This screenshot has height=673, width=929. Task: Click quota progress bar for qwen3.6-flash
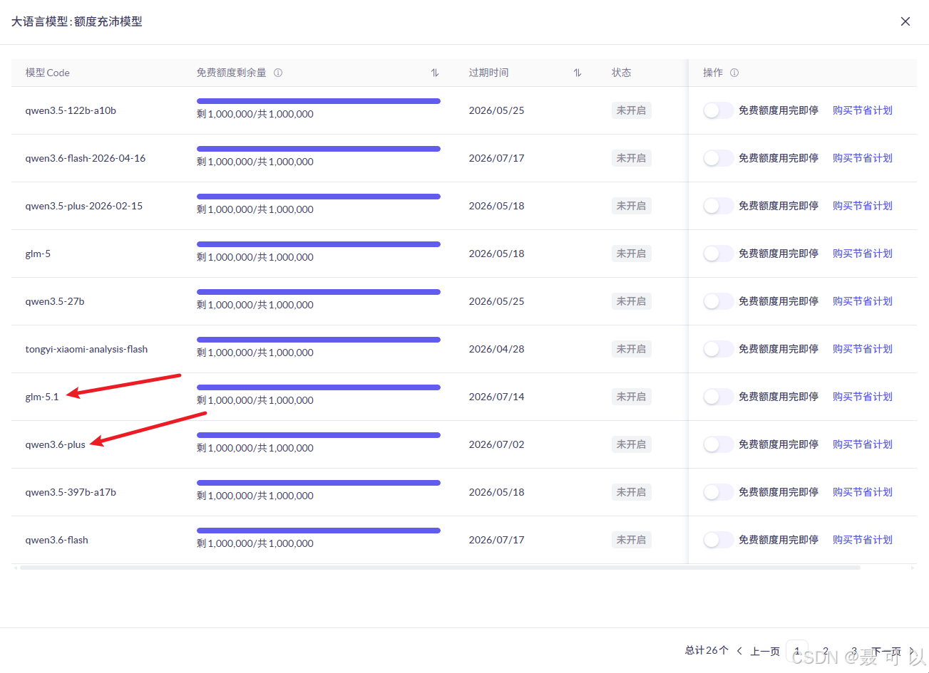tap(319, 531)
